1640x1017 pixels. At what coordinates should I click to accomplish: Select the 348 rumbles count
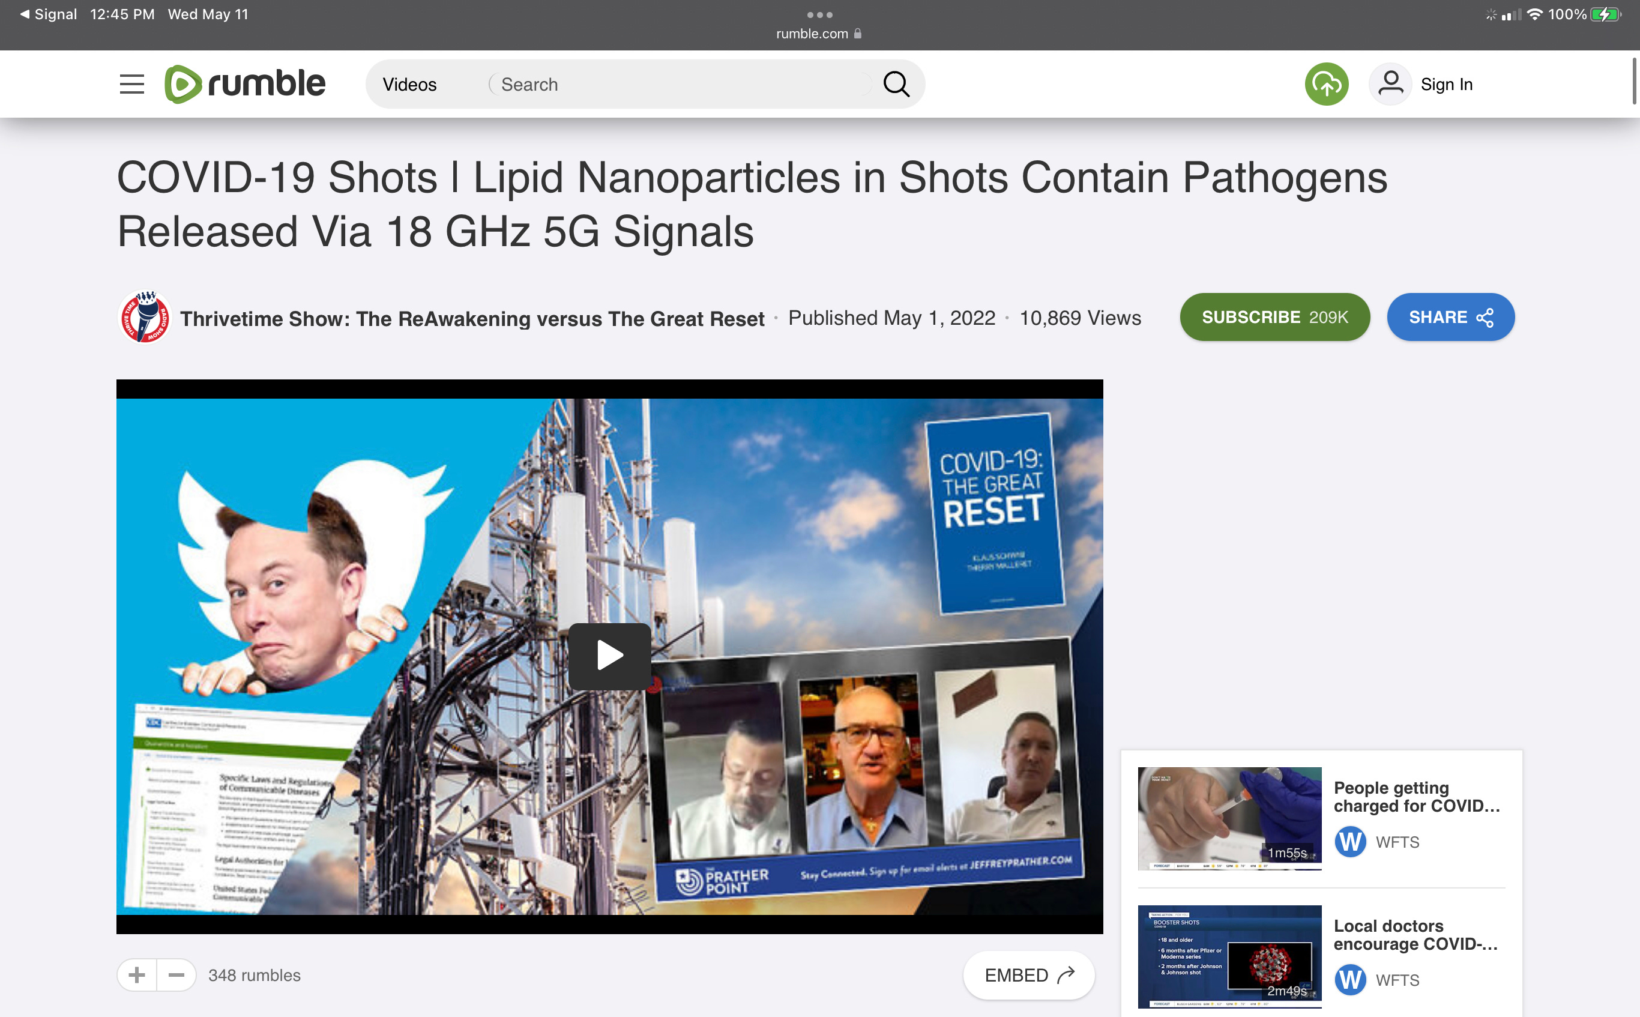click(x=254, y=976)
